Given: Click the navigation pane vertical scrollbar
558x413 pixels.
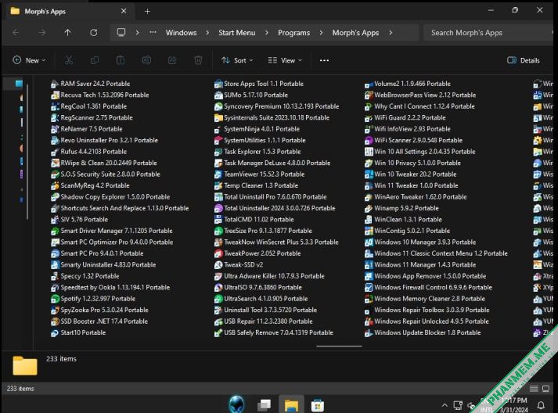Looking at the screenshot, I should 27,153.
